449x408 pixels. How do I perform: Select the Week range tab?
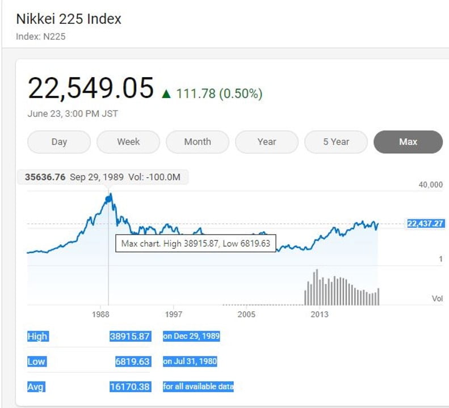pyautogui.click(x=128, y=142)
